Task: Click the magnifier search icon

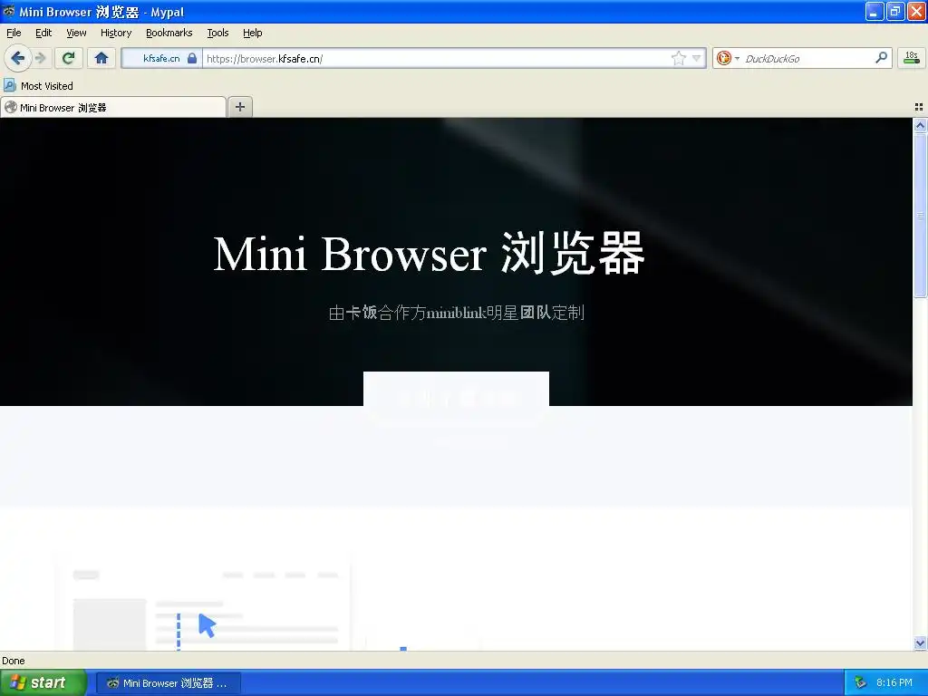Action: click(881, 57)
